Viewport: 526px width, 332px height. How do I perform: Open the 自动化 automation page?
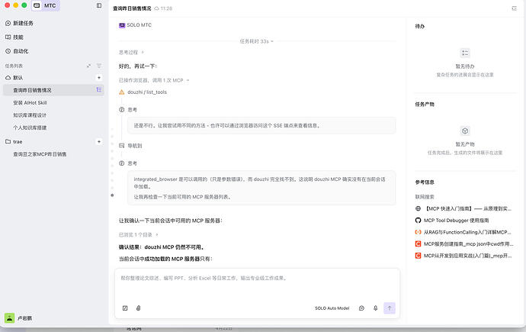(x=17, y=51)
